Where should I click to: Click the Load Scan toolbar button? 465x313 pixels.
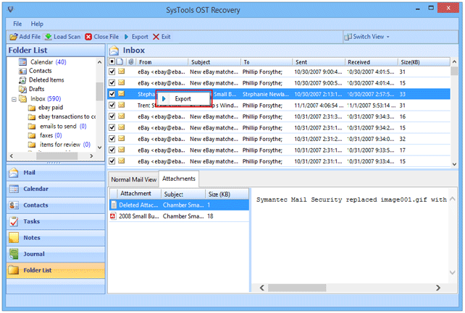(x=63, y=37)
